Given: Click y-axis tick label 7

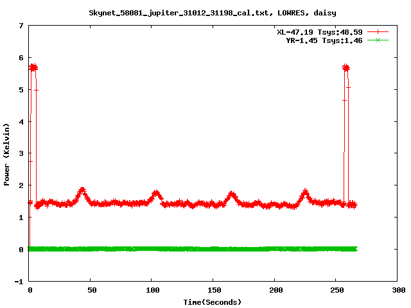Looking at the screenshot, I should [21, 26].
